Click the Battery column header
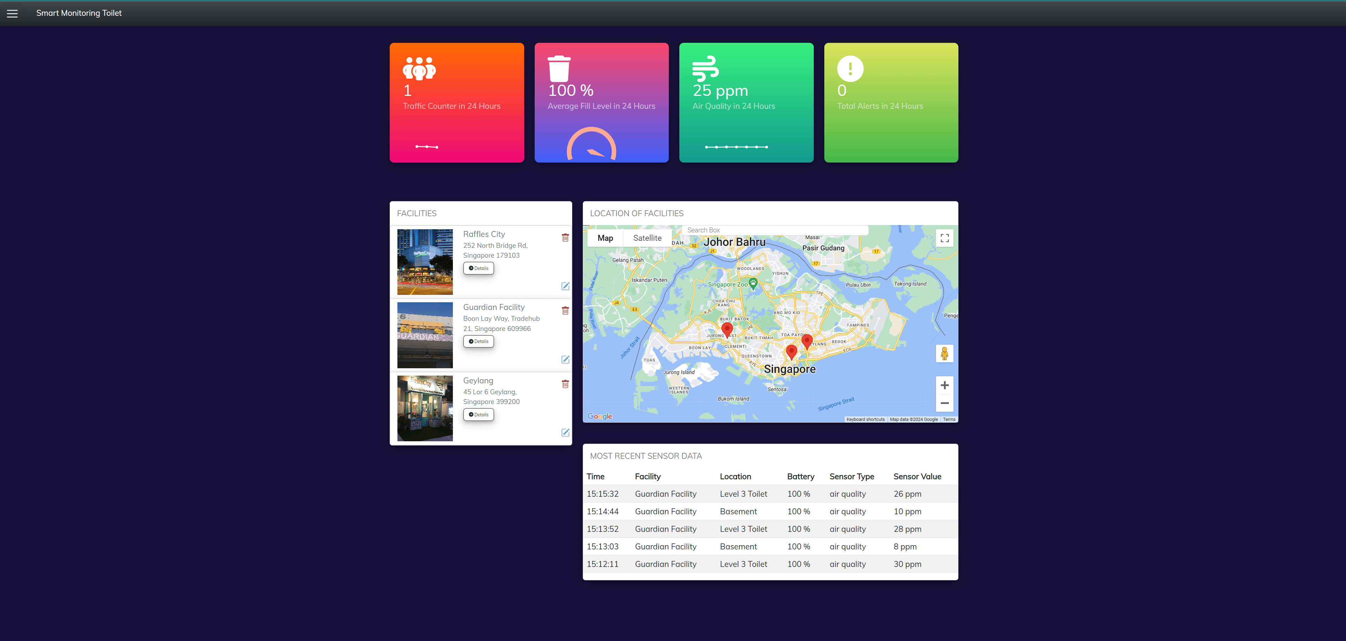1346x641 pixels. 800,476
